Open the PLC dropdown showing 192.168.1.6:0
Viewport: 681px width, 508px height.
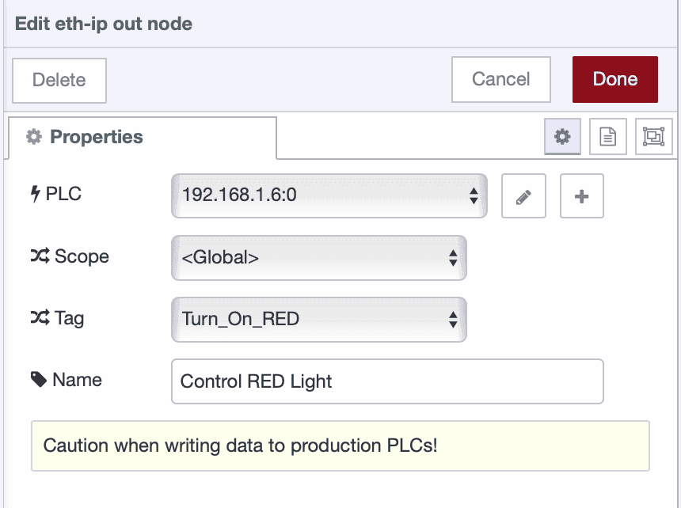tap(329, 195)
